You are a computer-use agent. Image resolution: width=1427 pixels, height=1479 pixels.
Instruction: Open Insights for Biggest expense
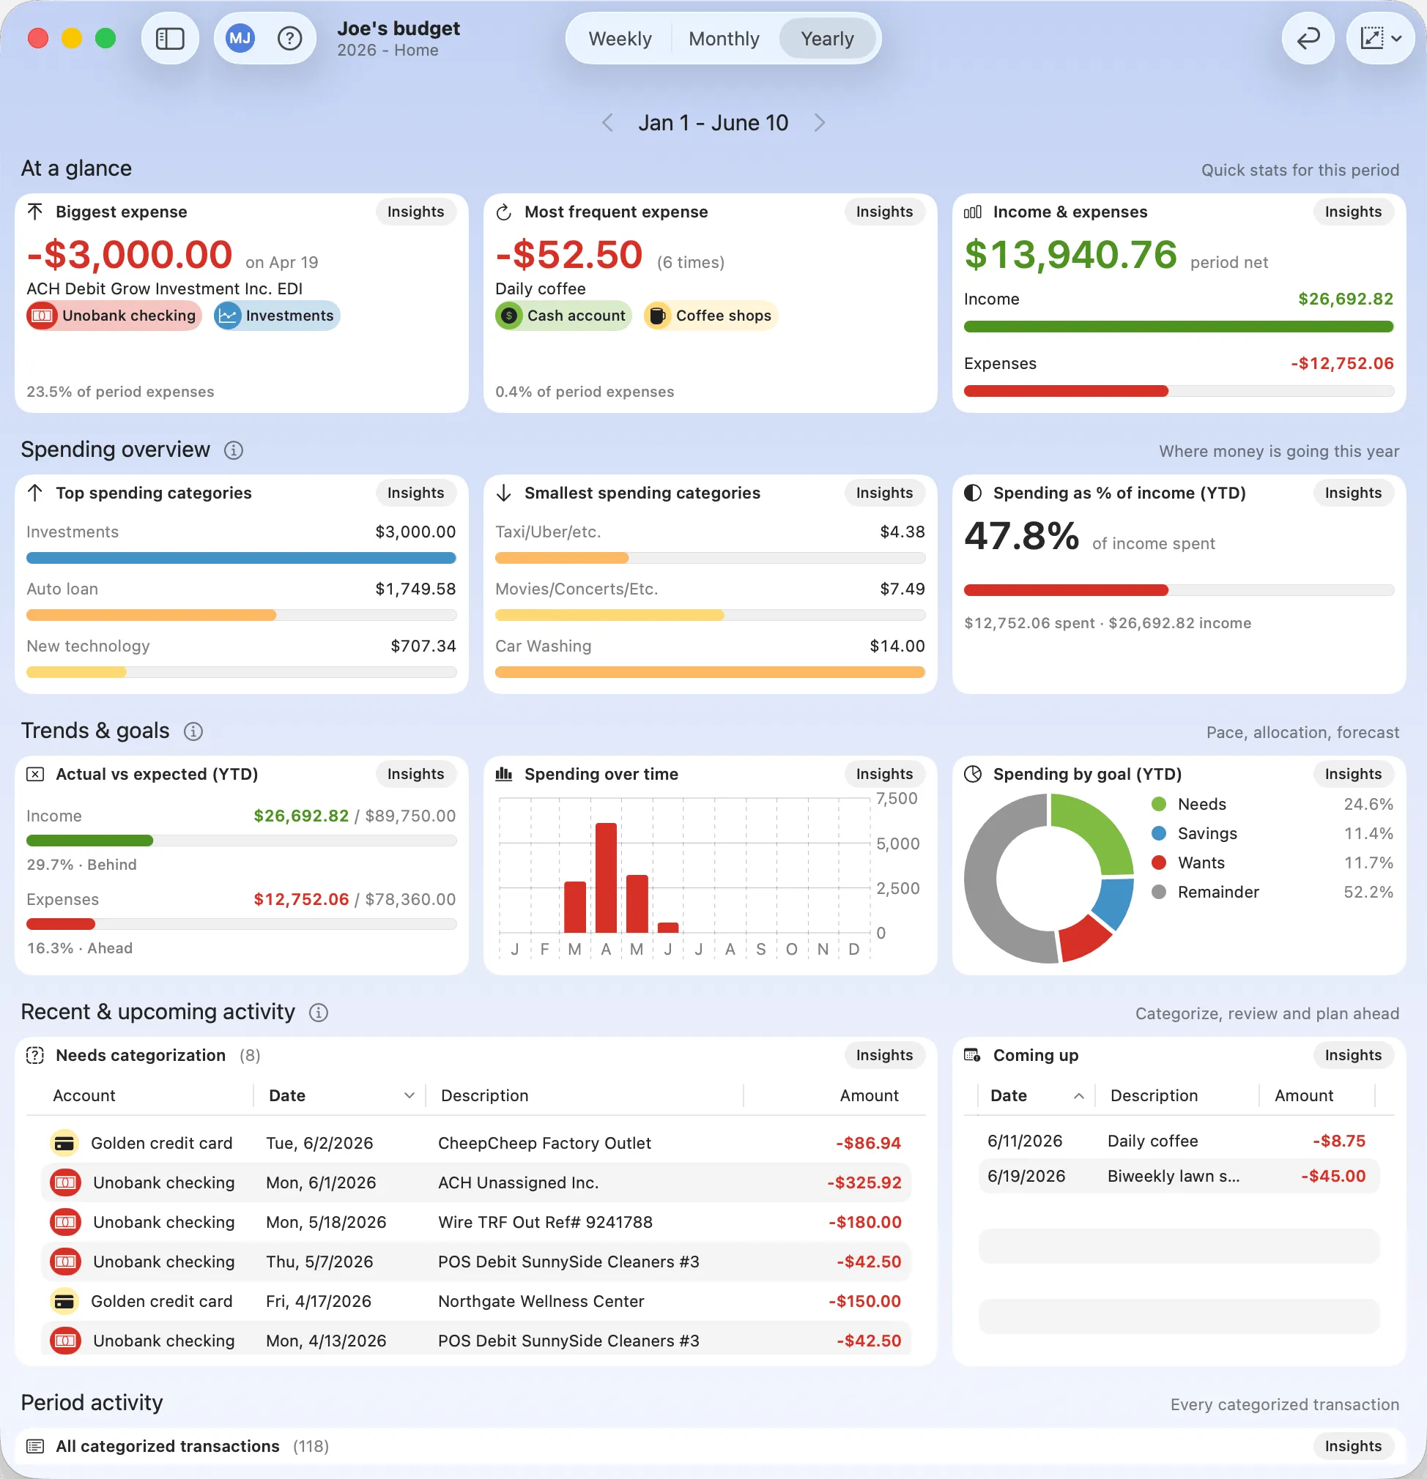point(415,212)
